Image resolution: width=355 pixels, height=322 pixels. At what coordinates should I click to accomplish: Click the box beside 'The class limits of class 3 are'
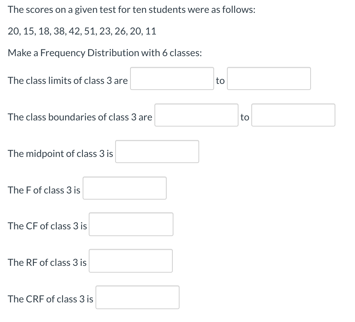[172, 78]
